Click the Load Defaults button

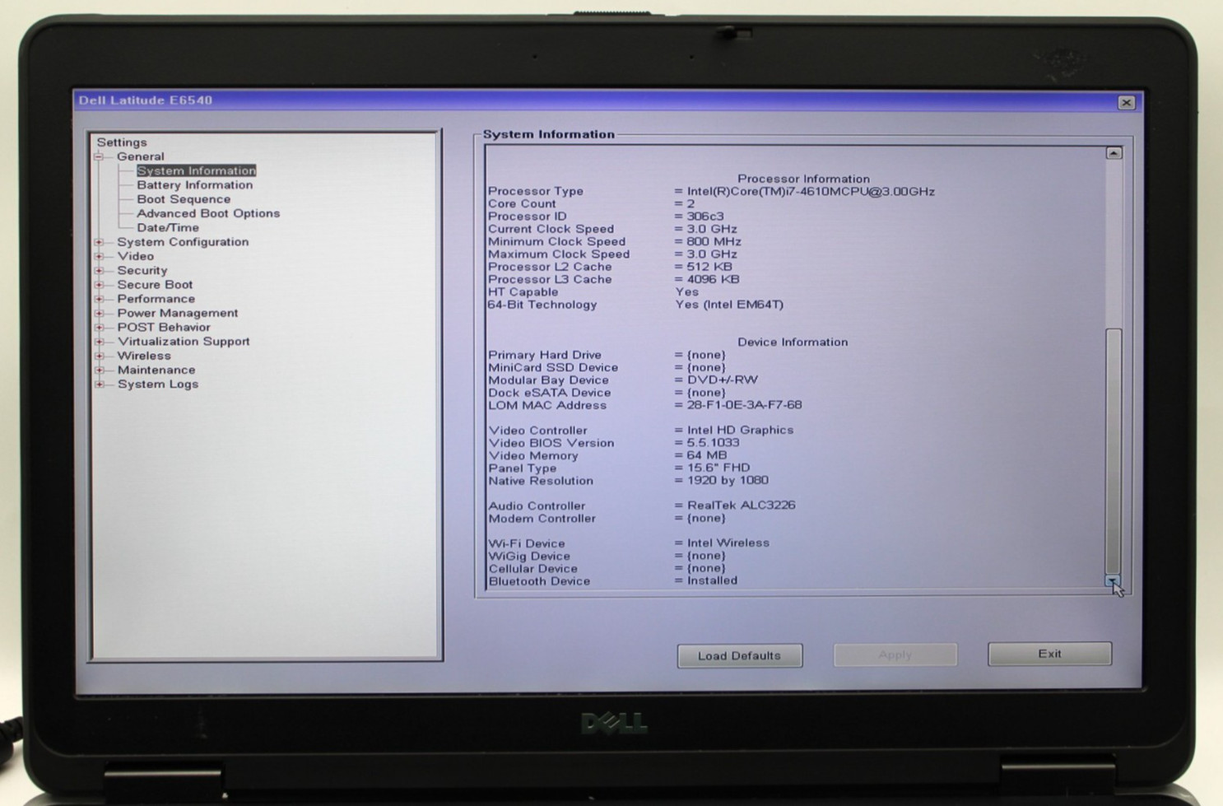pos(740,656)
